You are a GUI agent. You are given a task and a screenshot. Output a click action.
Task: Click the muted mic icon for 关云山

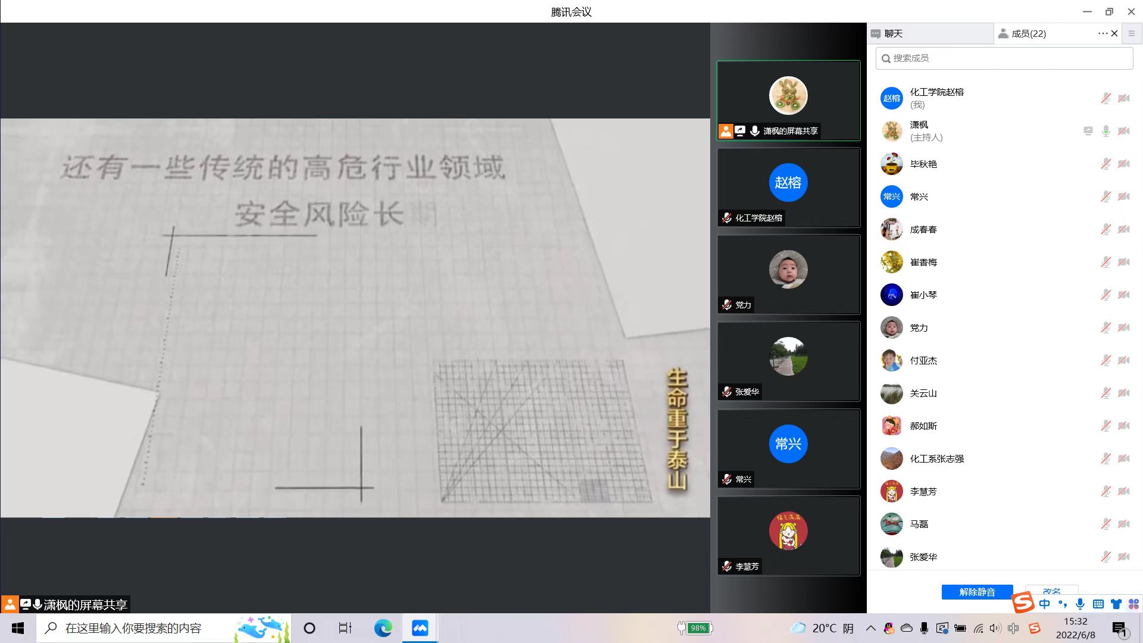click(x=1105, y=393)
